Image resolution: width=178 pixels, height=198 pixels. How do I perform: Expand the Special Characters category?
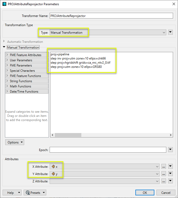27,71
